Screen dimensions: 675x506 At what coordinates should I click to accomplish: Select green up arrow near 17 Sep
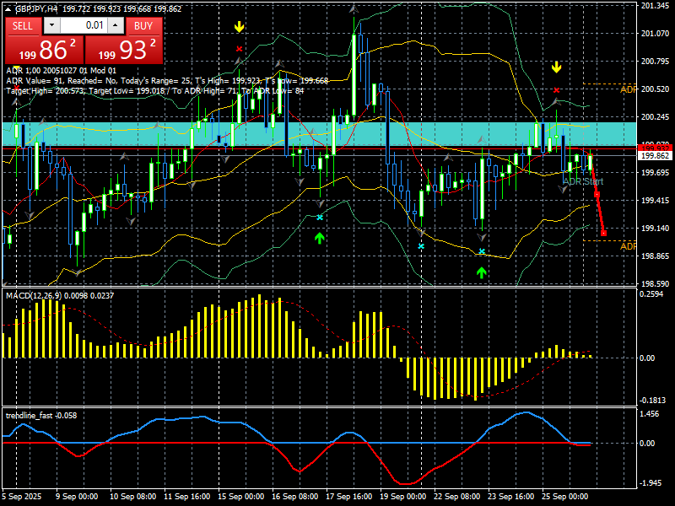point(319,238)
